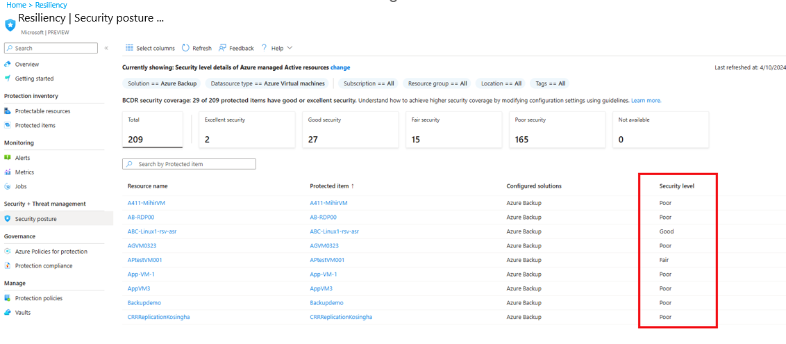Image resolution: width=786 pixels, height=344 pixels.
Task: Open Resource group == All filter
Action: point(437,83)
